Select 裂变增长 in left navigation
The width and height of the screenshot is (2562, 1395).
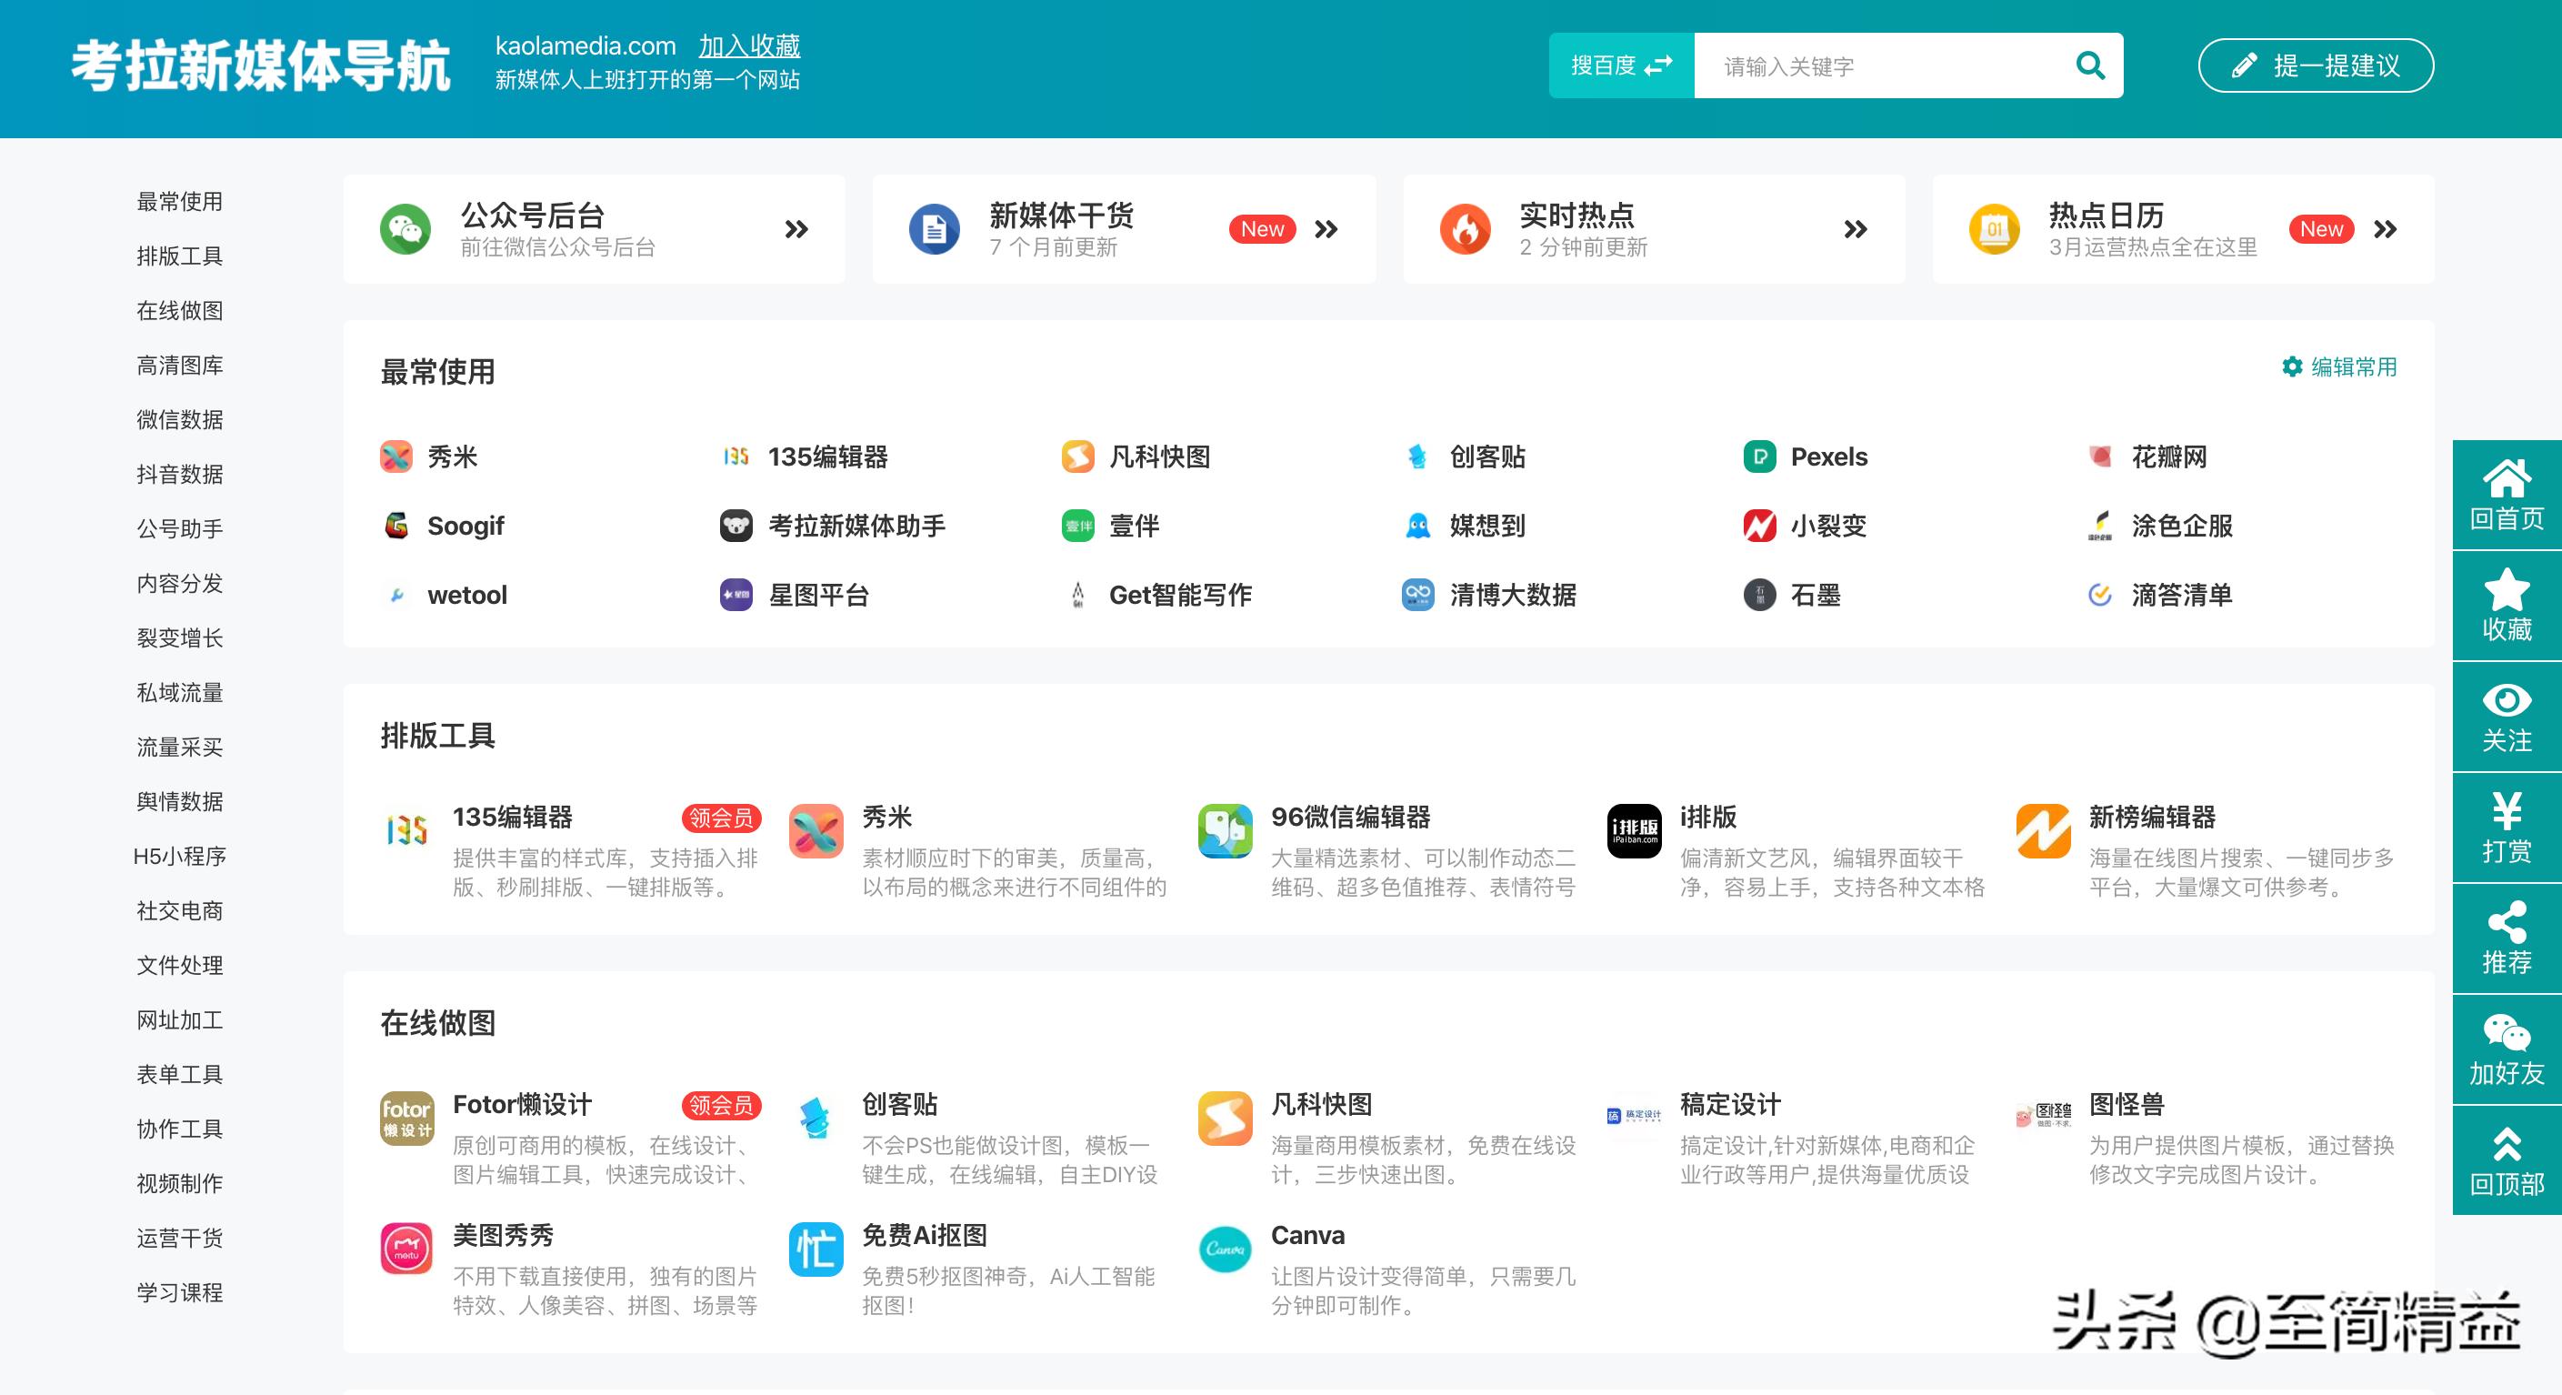[x=179, y=638]
